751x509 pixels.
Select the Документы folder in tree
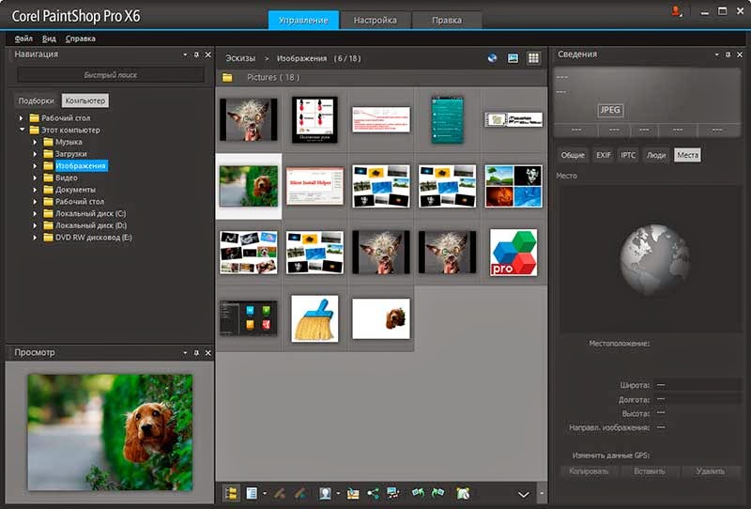coord(75,190)
